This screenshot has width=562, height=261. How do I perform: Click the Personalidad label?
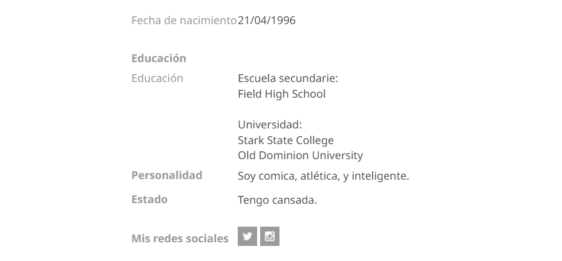pos(167,175)
